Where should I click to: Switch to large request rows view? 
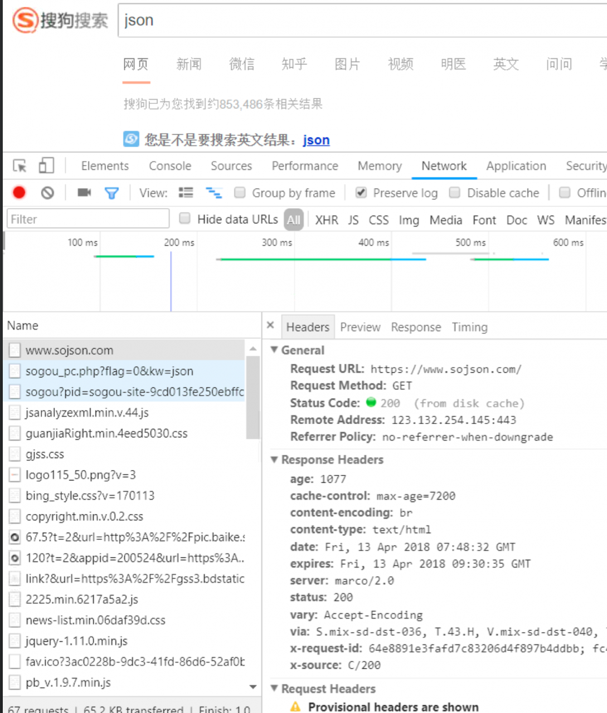pos(186,193)
